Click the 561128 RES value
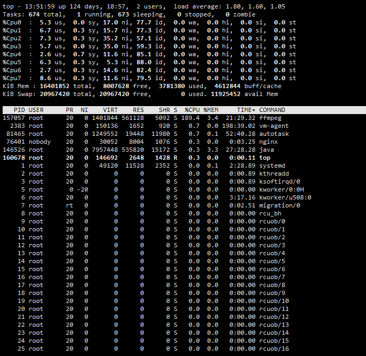The height and width of the screenshot is (356, 366). [133, 118]
